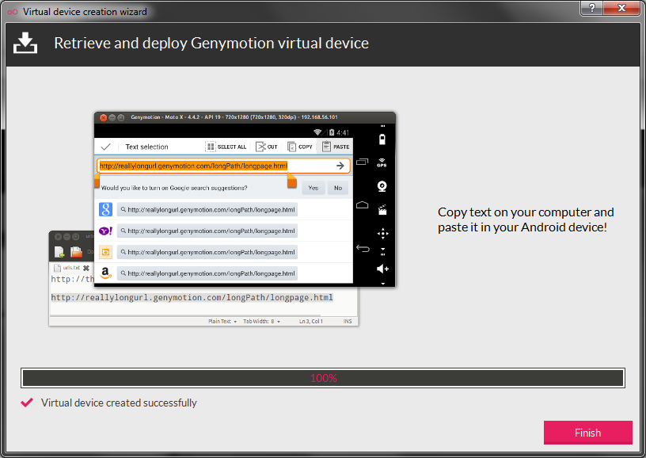Close the urls.txt tab with its X
The width and height of the screenshot is (646, 458).
click(86, 268)
